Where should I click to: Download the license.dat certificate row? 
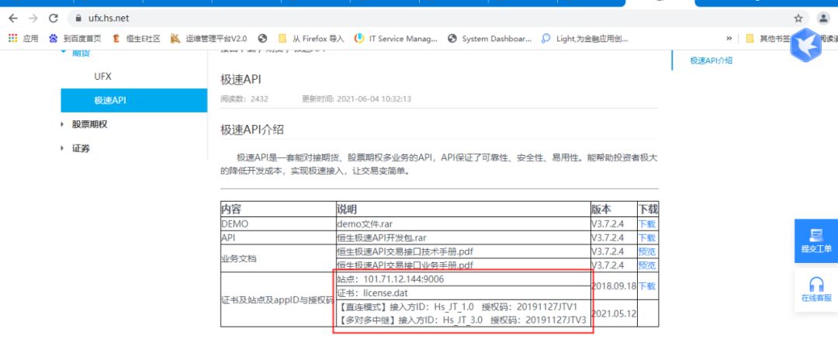point(646,286)
